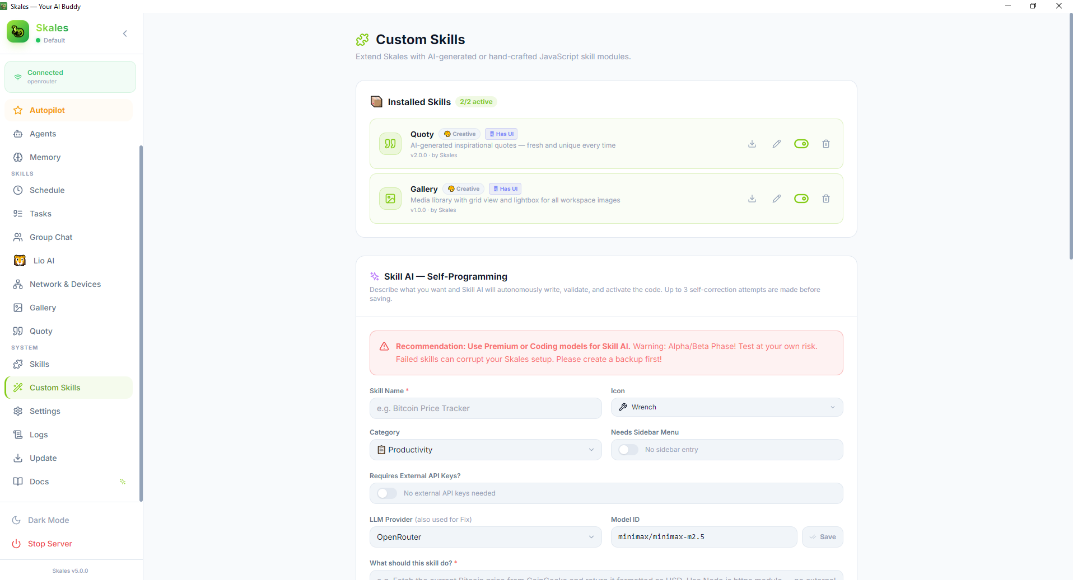The height and width of the screenshot is (580, 1073).
Task: Click the Update download icon
Action: pos(18,458)
